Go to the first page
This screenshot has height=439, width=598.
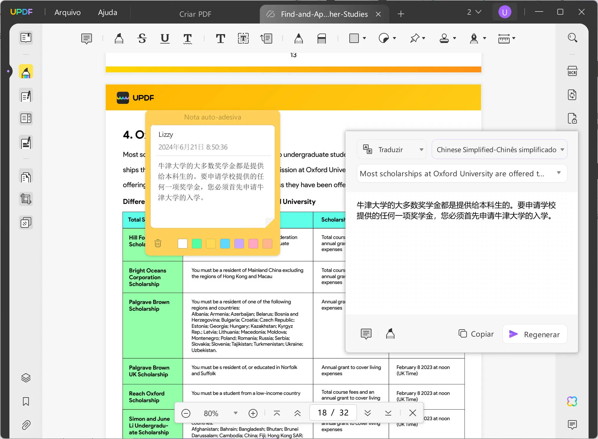click(x=277, y=413)
